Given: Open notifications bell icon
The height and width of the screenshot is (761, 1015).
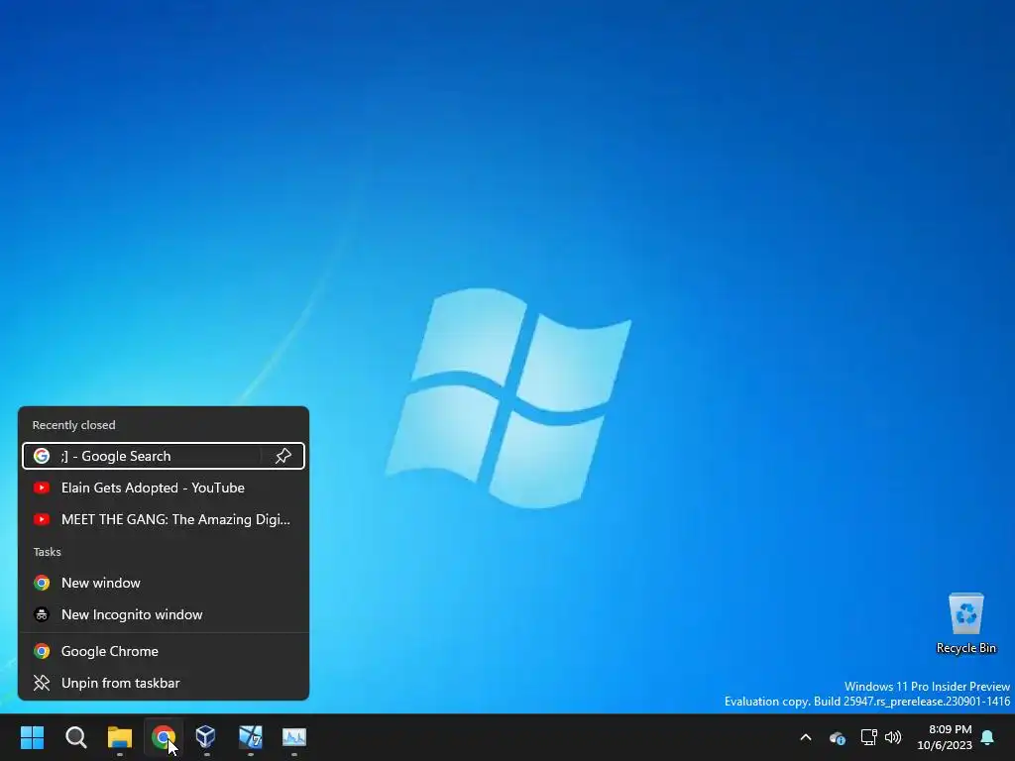Looking at the screenshot, I should (988, 737).
